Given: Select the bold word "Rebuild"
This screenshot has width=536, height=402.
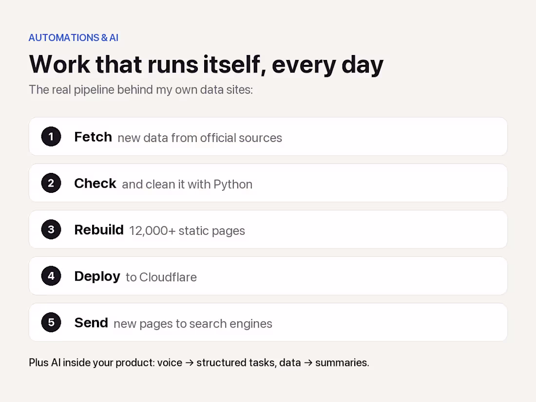Looking at the screenshot, I should [x=99, y=230].
